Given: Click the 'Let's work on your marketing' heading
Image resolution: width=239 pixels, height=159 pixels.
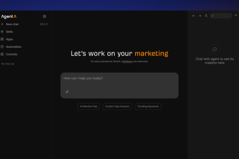Looking at the screenshot, I should (x=119, y=54).
